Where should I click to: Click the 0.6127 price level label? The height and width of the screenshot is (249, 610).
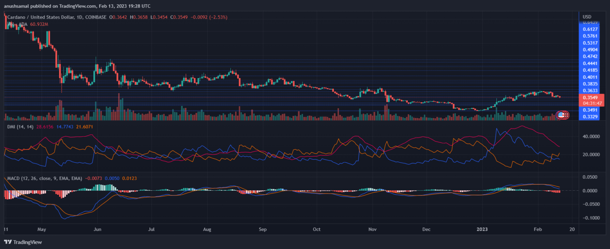(x=590, y=29)
